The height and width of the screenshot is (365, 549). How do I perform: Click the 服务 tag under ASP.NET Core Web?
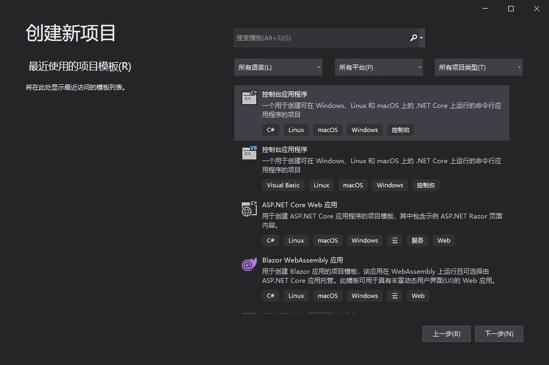[x=418, y=240]
